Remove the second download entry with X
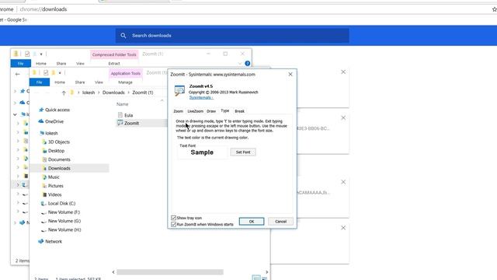Viewport: 497px width, 280px height. [x=343, y=117]
